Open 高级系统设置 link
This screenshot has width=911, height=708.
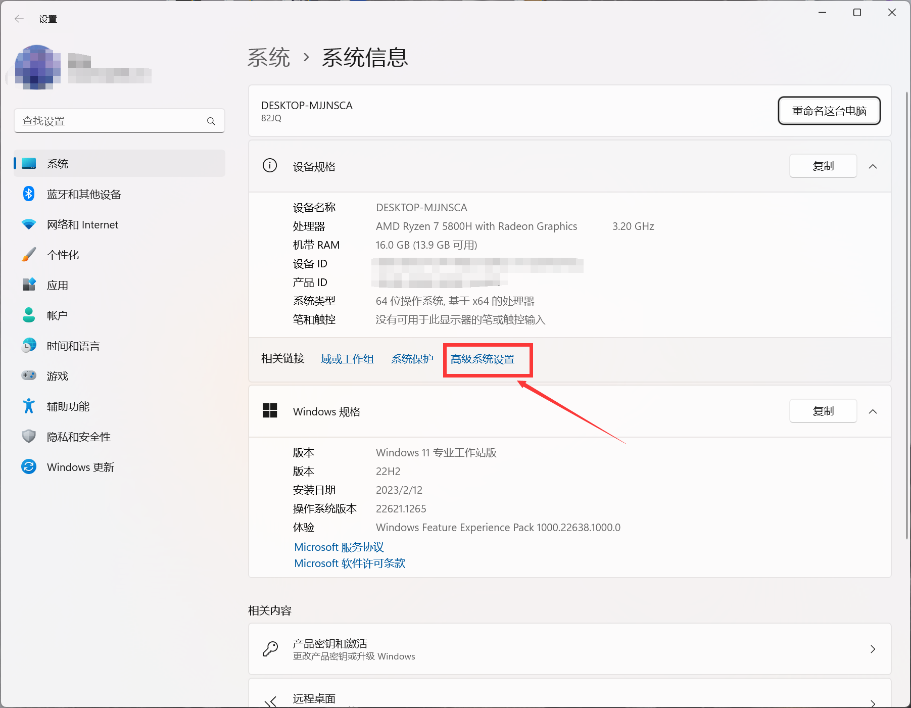click(x=483, y=359)
